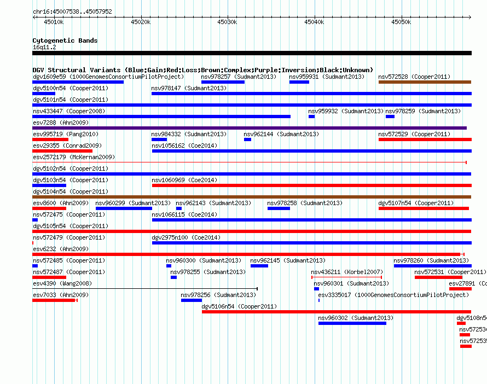Select esv2572179 (McKernan2009) feature
The image size is (487, 384).
[250, 162]
